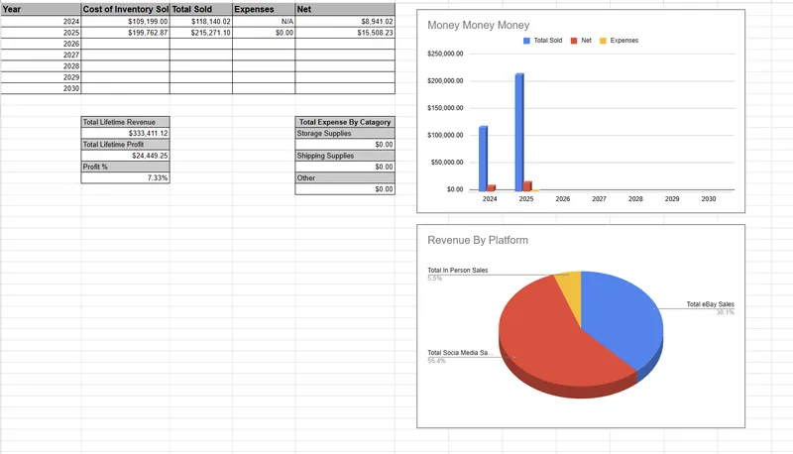This screenshot has height=454, width=793.
Task: Click the Total In Person Sales pie label
Action: pyautogui.click(x=458, y=270)
